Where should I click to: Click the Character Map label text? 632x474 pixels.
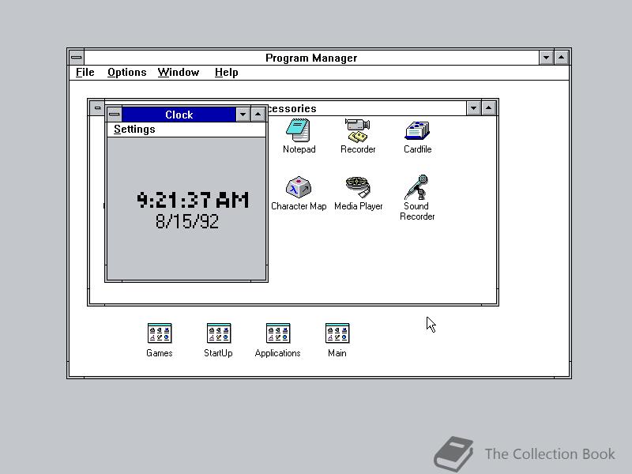pyautogui.click(x=299, y=206)
